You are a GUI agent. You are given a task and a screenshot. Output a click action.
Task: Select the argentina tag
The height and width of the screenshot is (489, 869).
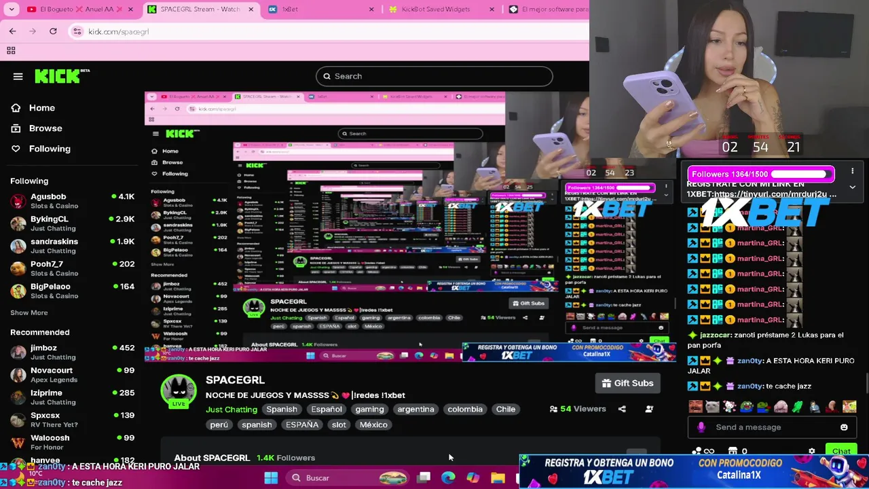click(415, 410)
